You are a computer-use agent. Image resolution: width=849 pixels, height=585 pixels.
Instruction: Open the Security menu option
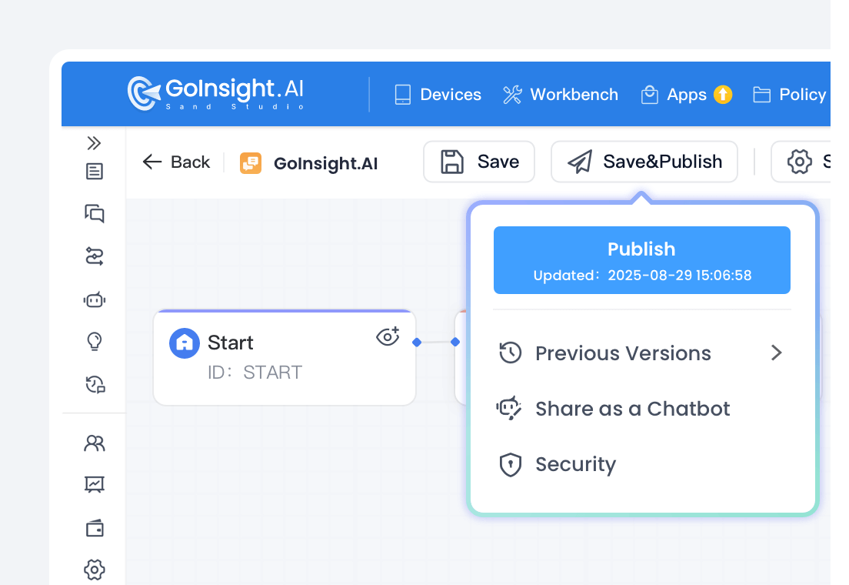pos(574,464)
